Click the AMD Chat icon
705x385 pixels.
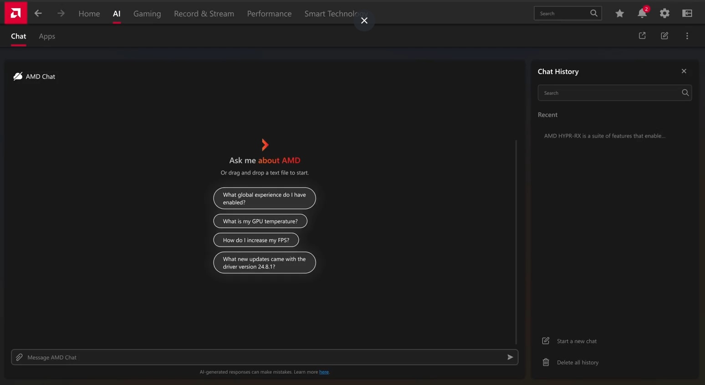[x=18, y=76]
